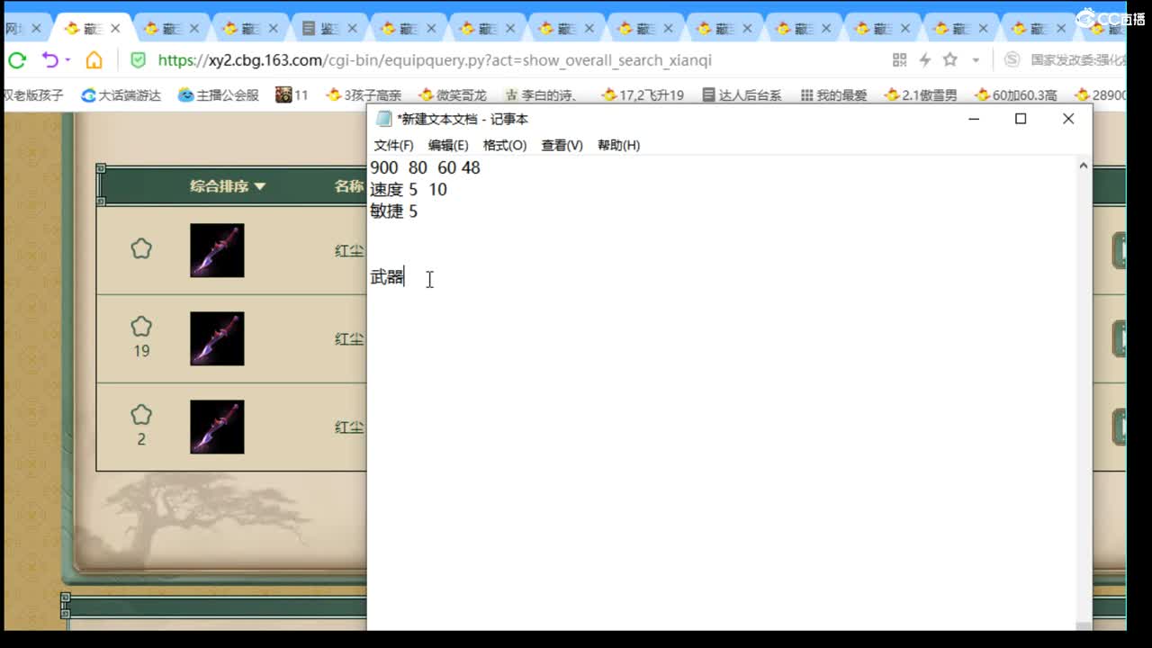Viewport: 1152px width, 648px height.
Task: Open the 李白的诗 bookmark
Action: click(x=541, y=94)
